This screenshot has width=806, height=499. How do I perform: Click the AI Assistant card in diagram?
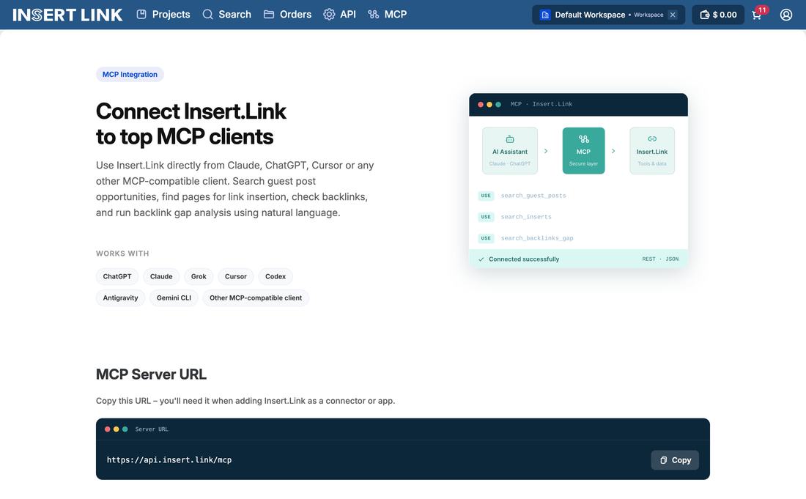coord(510,151)
